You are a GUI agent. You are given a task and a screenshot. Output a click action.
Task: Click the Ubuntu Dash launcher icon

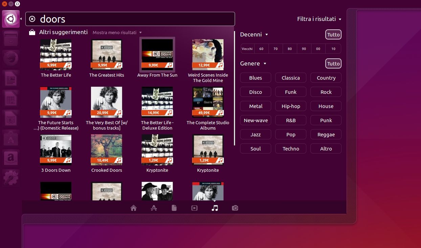click(11, 19)
